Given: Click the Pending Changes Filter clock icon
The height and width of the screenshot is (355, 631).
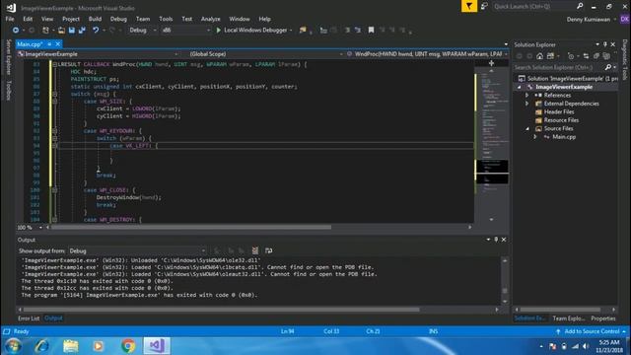Looking at the screenshot, I should click(571, 56).
